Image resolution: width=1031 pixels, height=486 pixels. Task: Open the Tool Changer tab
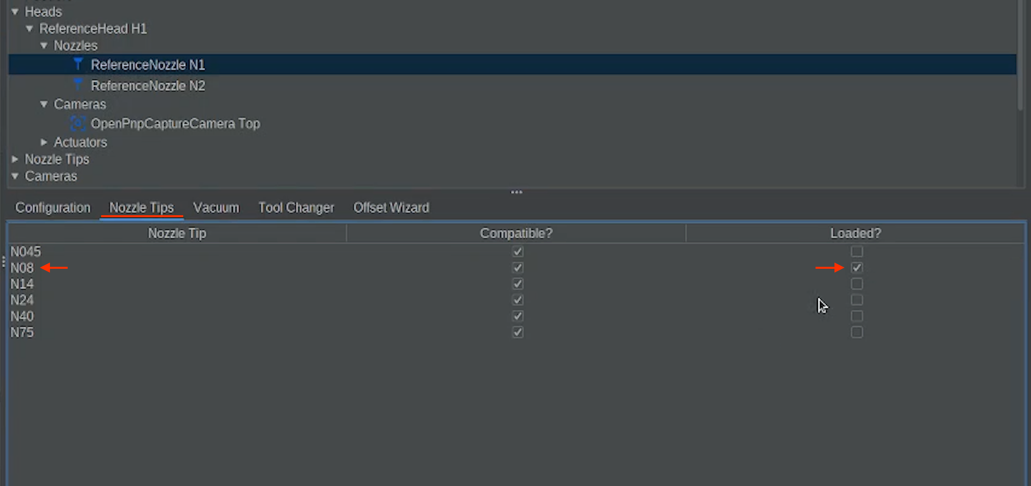tap(296, 208)
